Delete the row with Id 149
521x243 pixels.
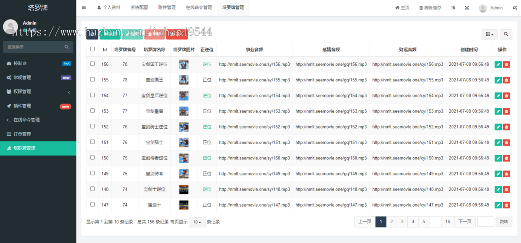coord(506,174)
